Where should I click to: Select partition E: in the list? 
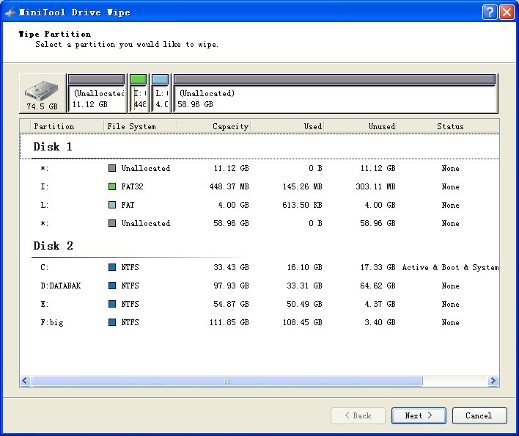pyautogui.click(x=259, y=304)
